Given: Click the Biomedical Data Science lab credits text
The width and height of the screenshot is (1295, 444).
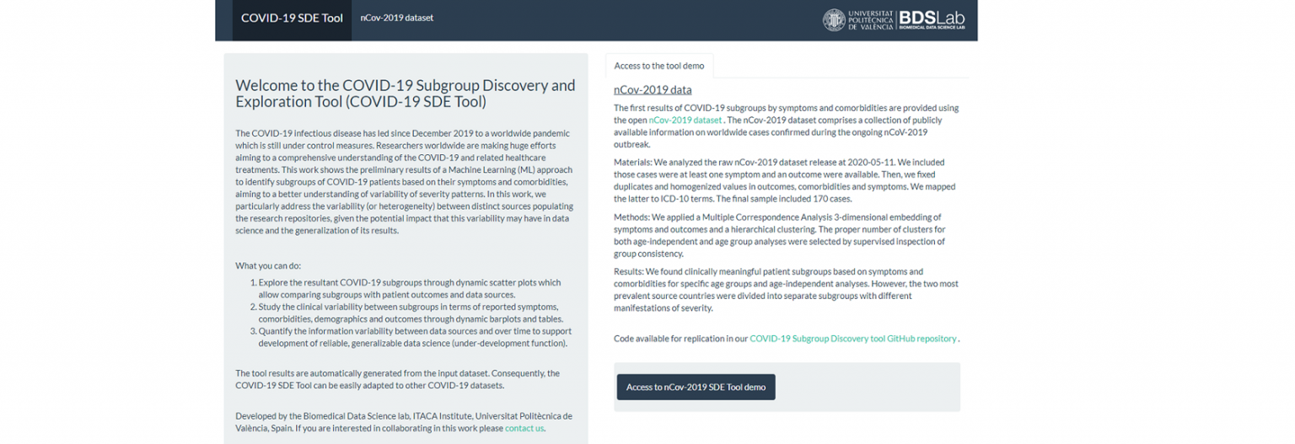Looking at the screenshot, I should click(x=404, y=422).
